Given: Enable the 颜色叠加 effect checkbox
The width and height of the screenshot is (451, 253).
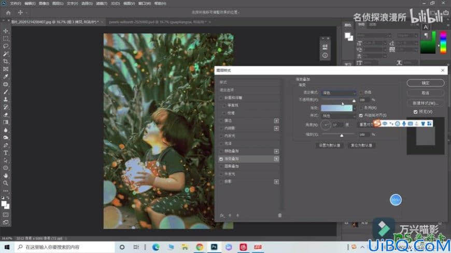Looking at the screenshot, I should pyautogui.click(x=221, y=152).
